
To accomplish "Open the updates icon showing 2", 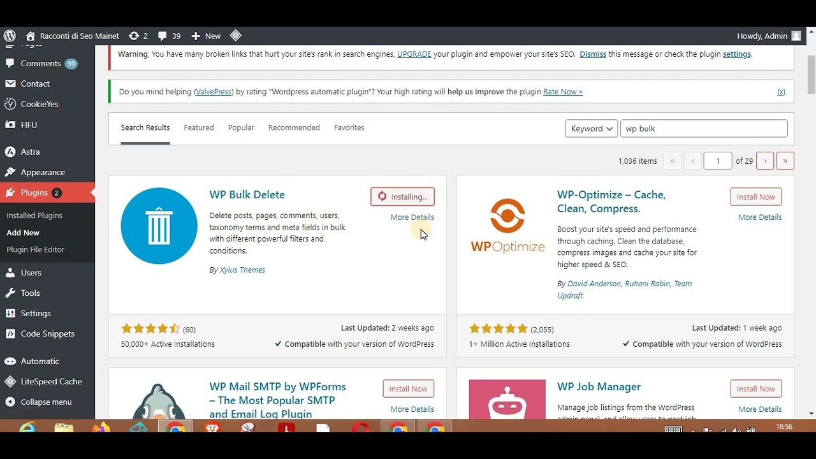I will tap(138, 36).
